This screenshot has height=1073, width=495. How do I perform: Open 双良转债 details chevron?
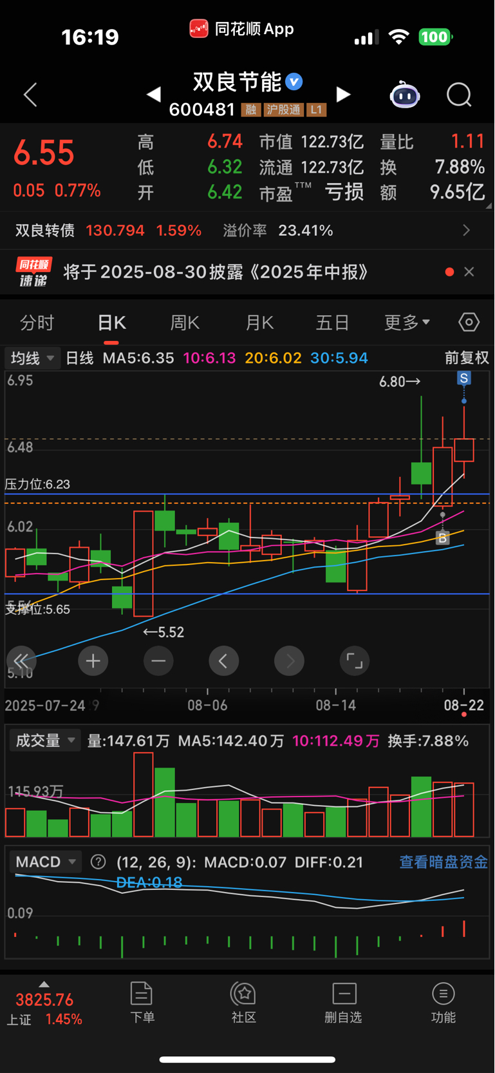coord(467,230)
